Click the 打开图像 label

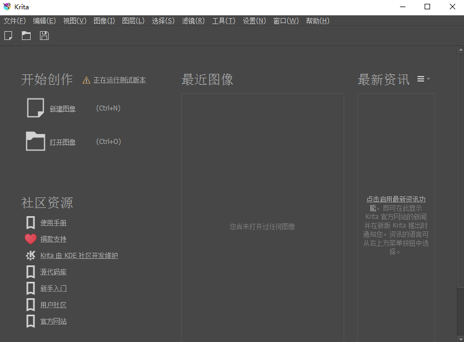pos(63,142)
